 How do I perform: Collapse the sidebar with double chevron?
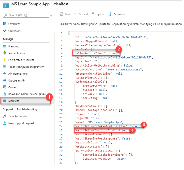pos(51,15)
